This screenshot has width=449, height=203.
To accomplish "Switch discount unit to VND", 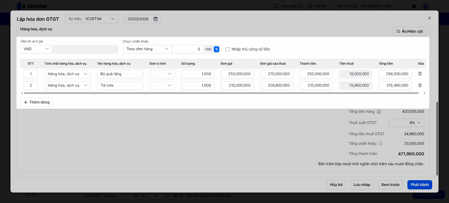I will tap(208, 49).
